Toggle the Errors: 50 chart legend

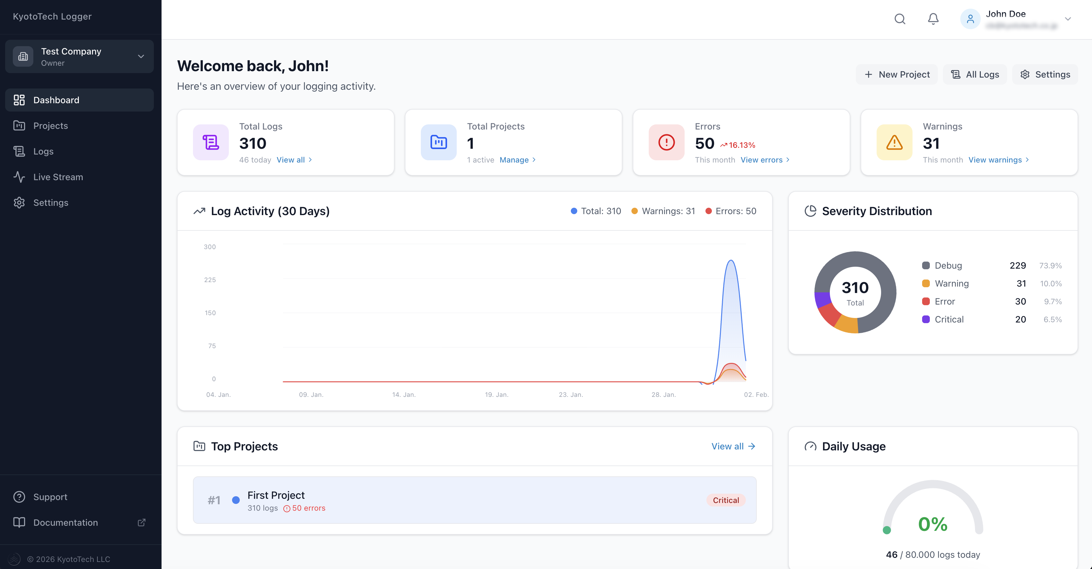730,211
